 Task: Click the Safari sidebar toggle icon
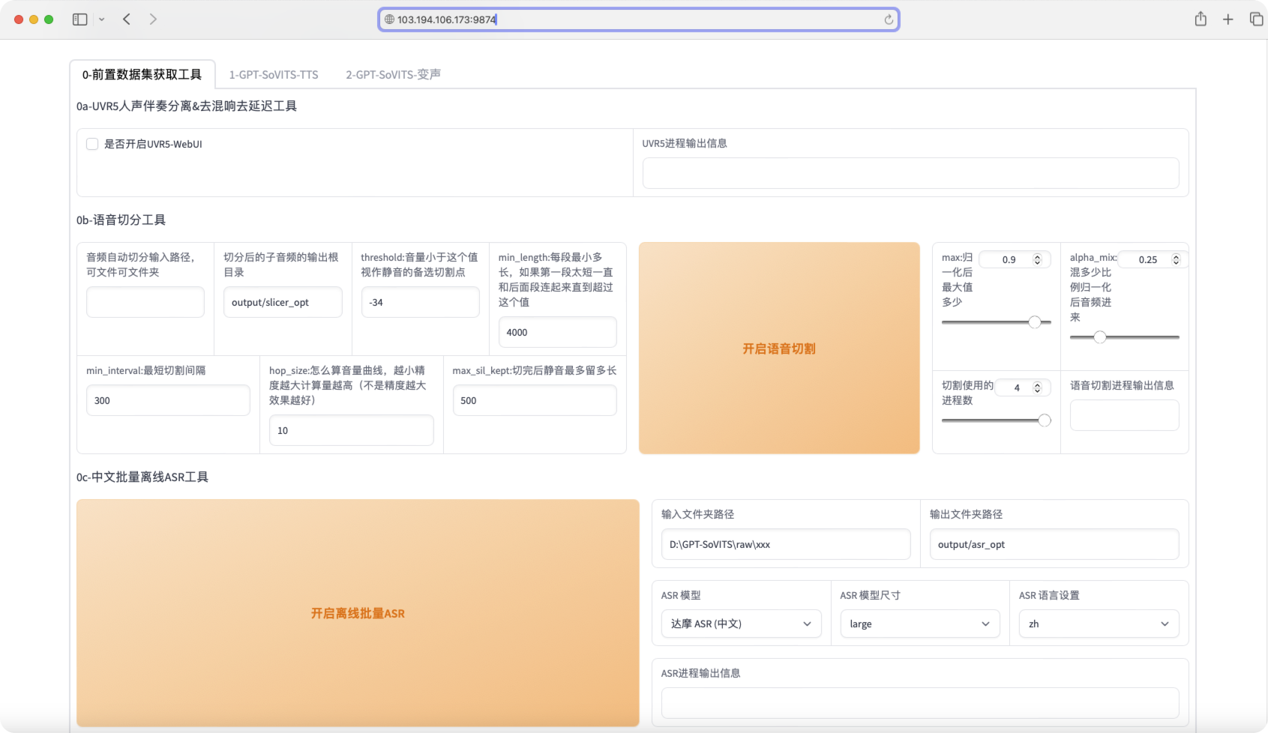(79, 19)
